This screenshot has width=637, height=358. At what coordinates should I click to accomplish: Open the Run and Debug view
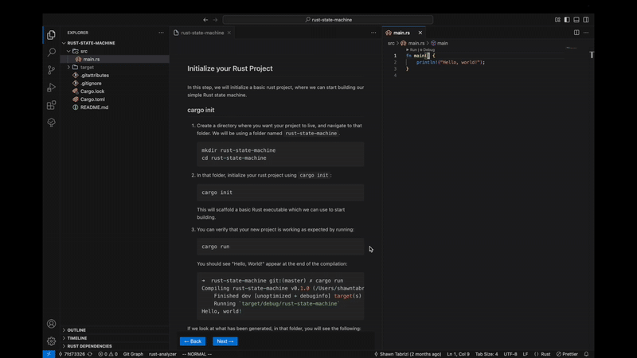click(x=52, y=88)
